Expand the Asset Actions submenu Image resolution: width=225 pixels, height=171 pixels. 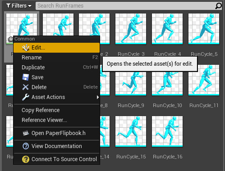(x=56, y=97)
